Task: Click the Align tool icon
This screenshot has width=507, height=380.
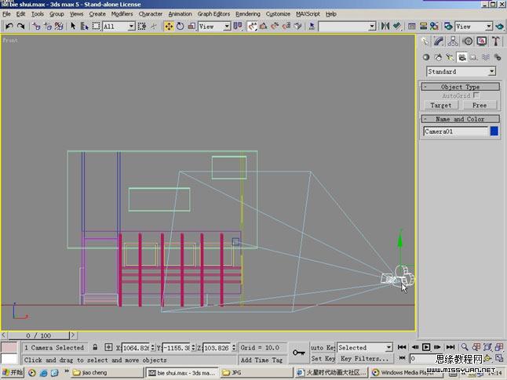Action: click(x=397, y=26)
